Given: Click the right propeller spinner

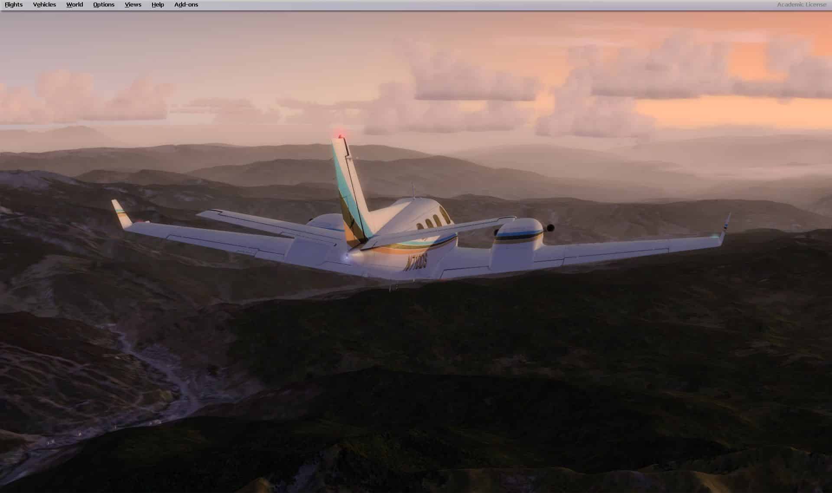Looking at the screenshot, I should point(550,228).
